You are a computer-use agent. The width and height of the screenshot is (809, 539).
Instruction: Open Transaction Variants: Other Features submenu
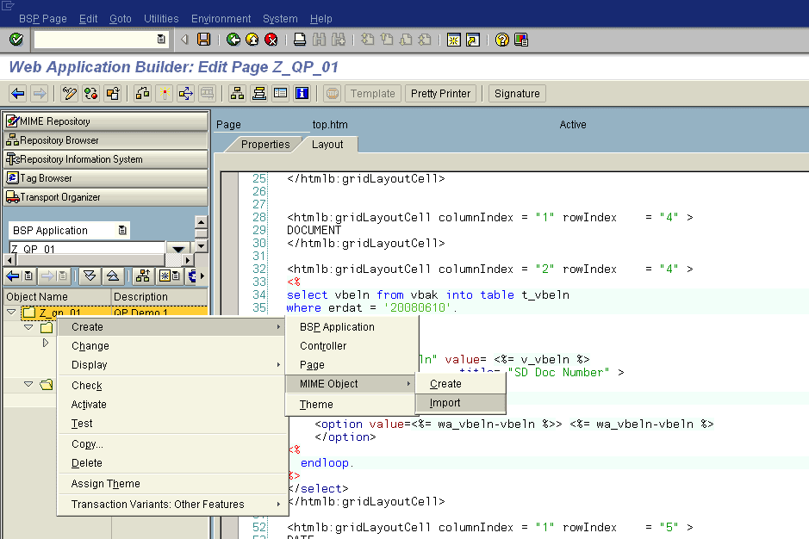[x=171, y=504]
